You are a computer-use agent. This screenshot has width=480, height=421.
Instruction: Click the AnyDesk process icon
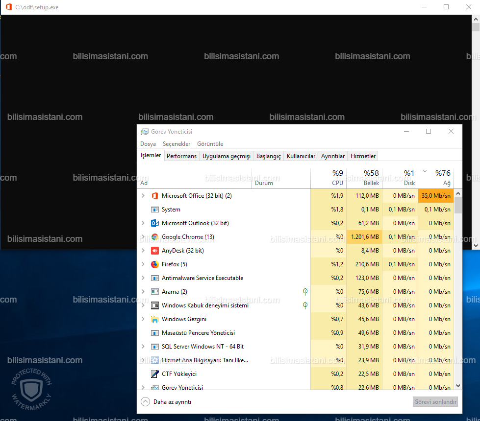155,251
